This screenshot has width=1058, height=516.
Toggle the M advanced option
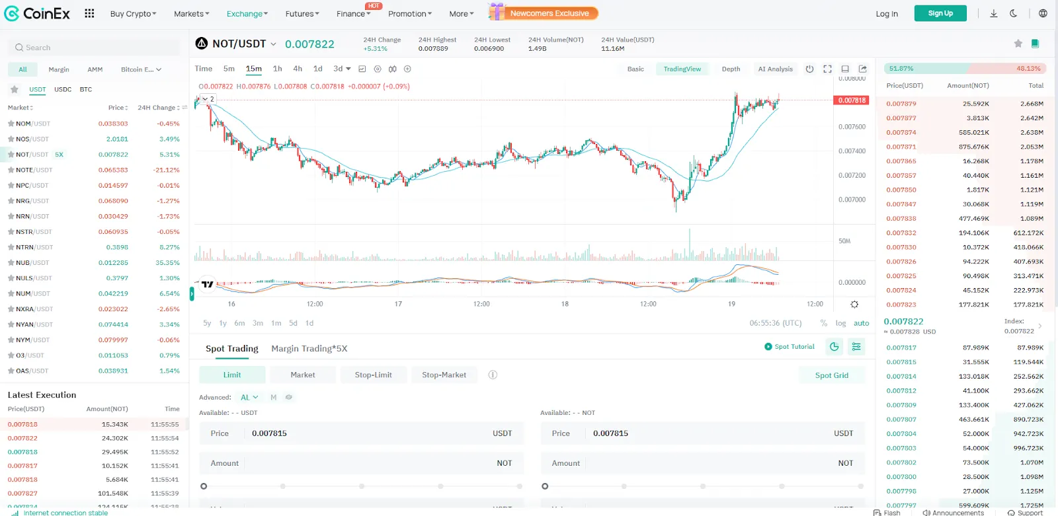(x=273, y=397)
